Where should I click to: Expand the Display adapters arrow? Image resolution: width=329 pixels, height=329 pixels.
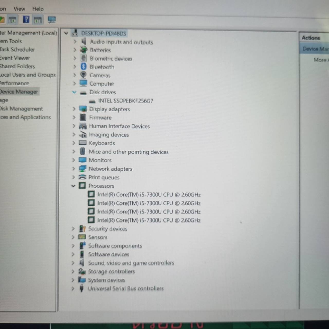pyautogui.click(x=74, y=109)
